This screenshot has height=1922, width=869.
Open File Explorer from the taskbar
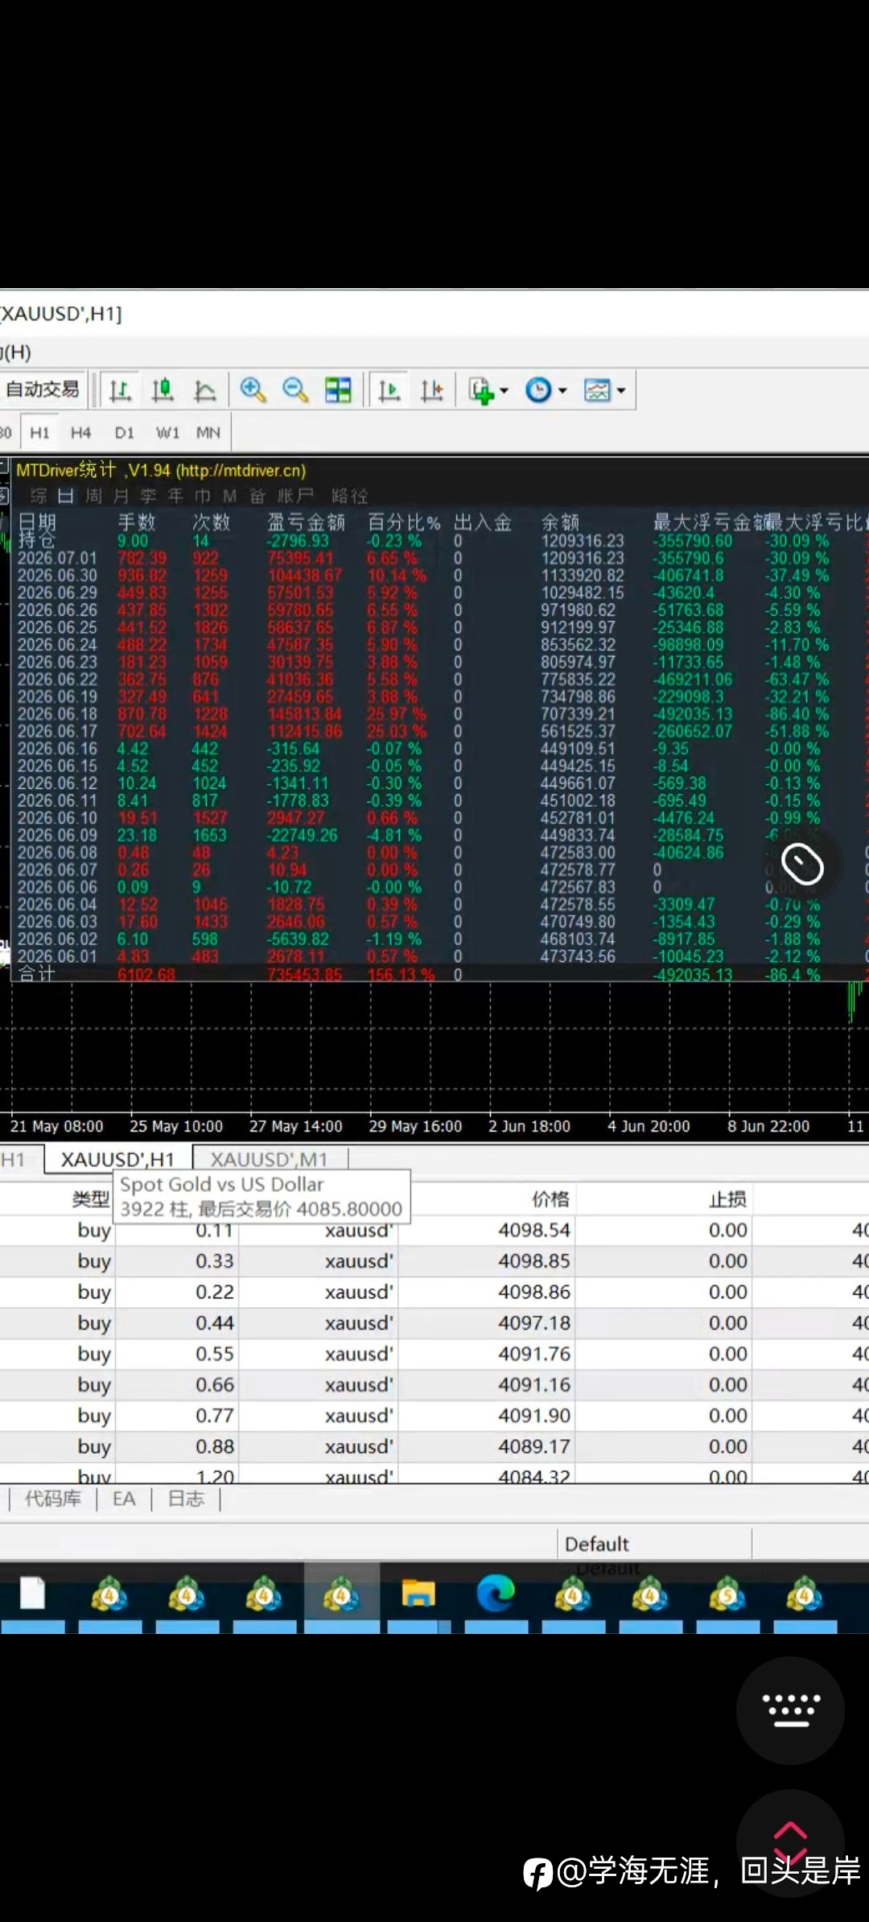tap(418, 1594)
